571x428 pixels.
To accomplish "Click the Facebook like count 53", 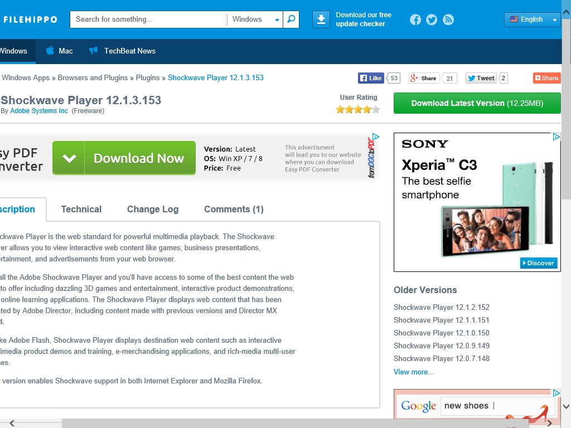I will point(394,78).
